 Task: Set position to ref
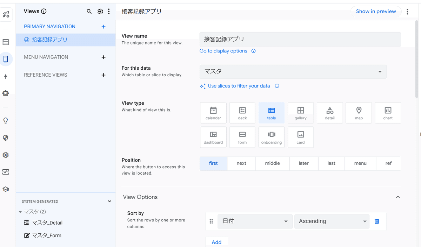(x=388, y=163)
